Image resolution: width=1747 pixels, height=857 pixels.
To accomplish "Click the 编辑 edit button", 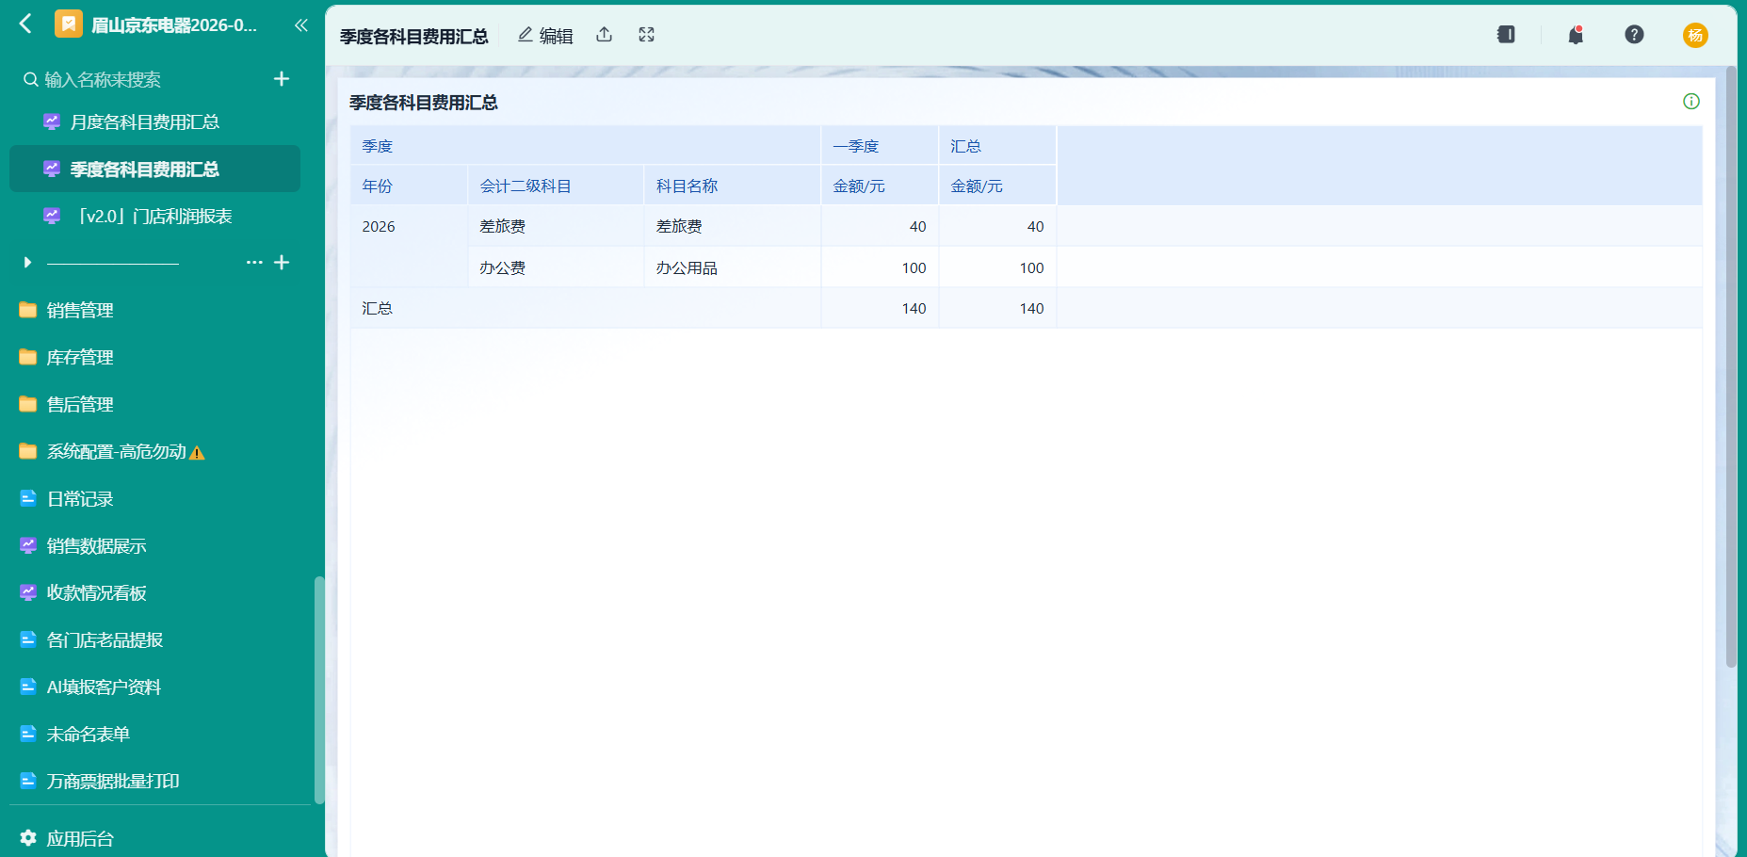I will tap(545, 35).
